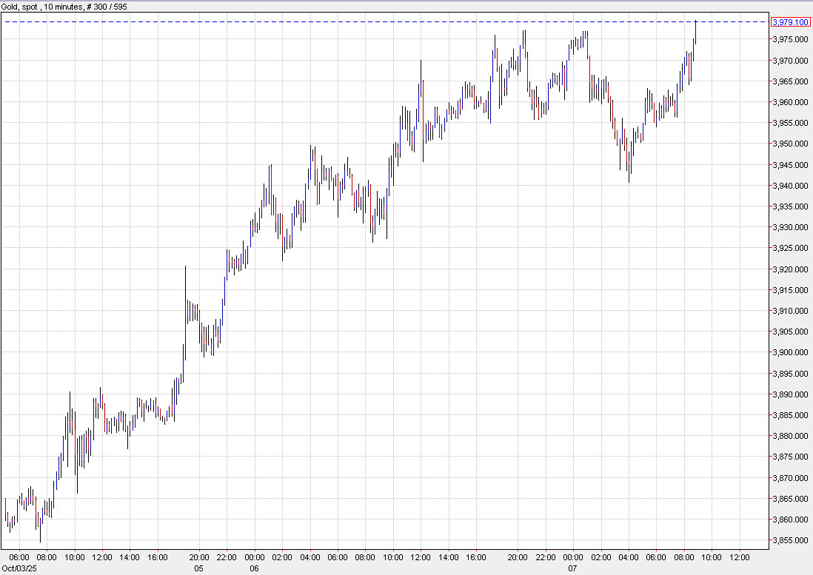
Task: Click the "05" date marker on time axis
Action: point(198,569)
